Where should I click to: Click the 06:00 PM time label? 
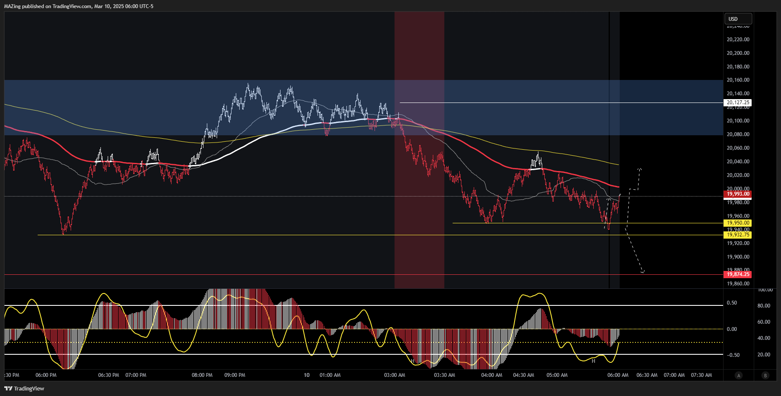46,375
